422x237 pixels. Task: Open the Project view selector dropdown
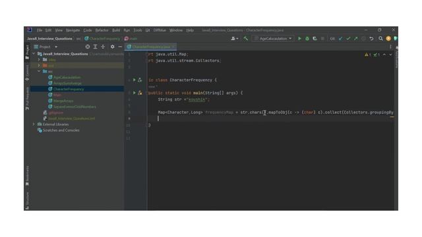tap(45, 47)
